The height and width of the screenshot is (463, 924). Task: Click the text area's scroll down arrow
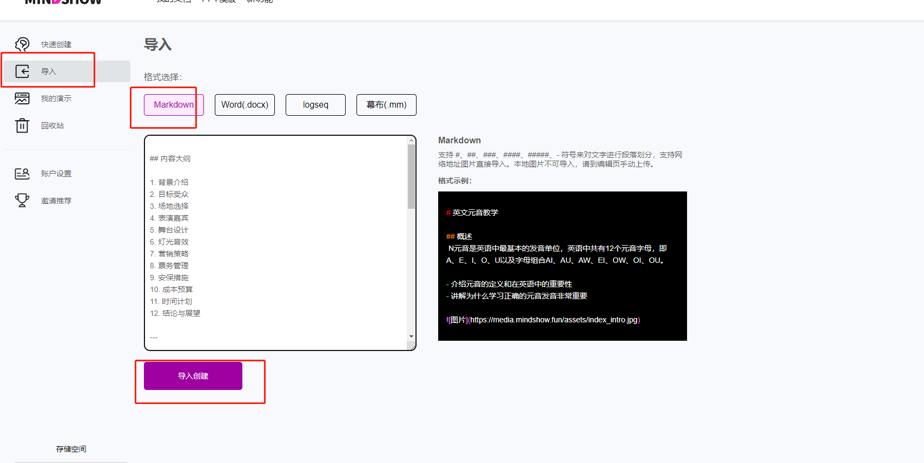click(x=412, y=336)
